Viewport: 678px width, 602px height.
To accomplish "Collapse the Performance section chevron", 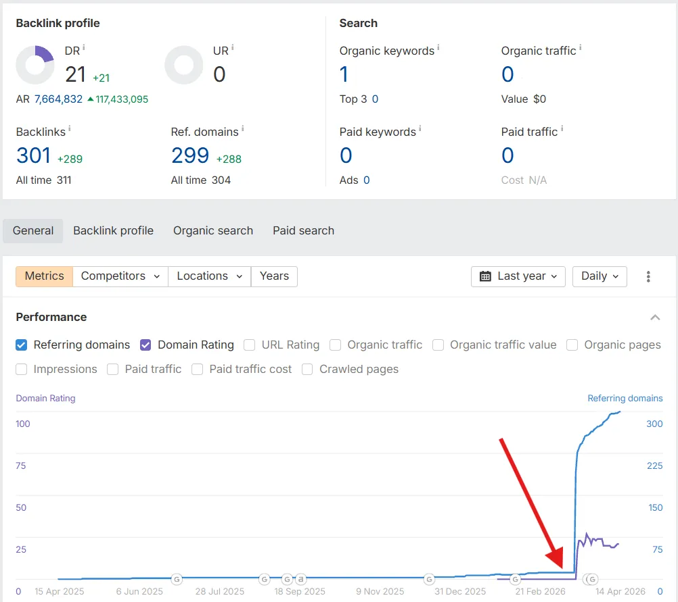I will point(654,318).
